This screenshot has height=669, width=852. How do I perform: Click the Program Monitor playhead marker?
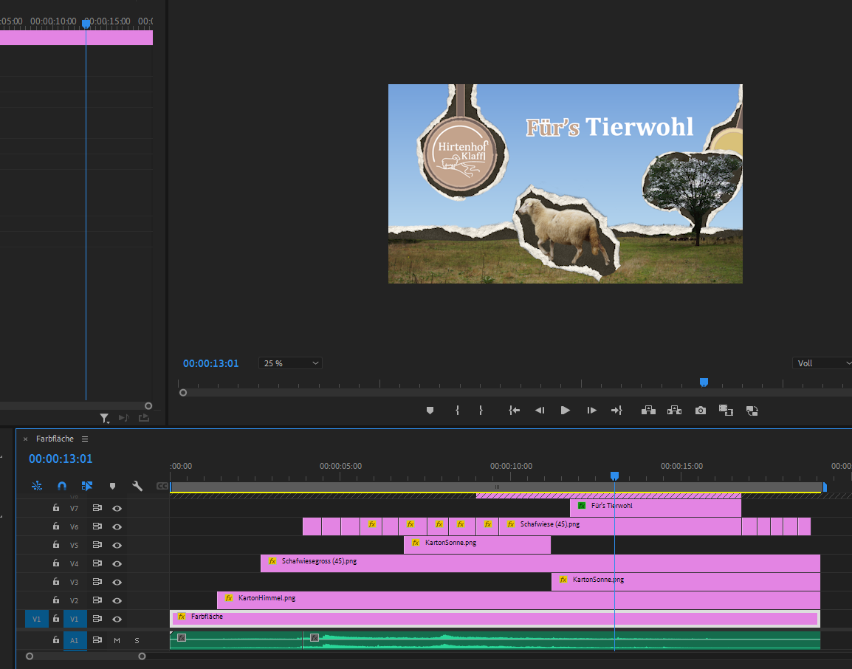(704, 382)
